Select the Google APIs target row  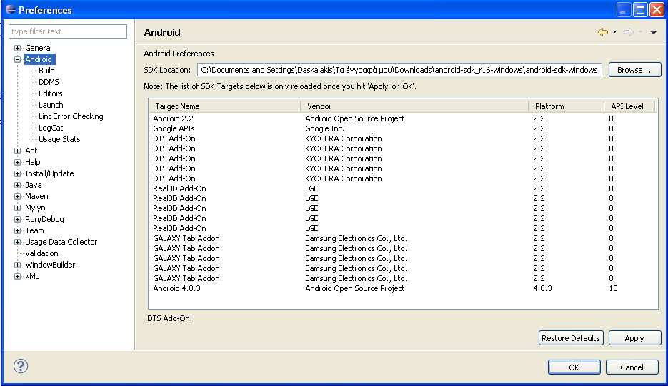403,128
